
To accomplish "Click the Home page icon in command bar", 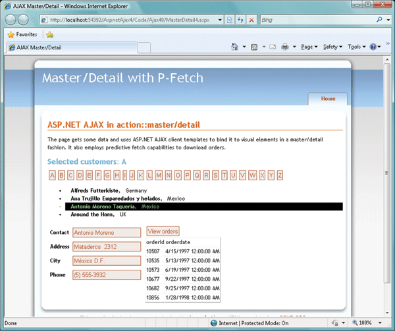I will pyautogui.click(x=234, y=47).
